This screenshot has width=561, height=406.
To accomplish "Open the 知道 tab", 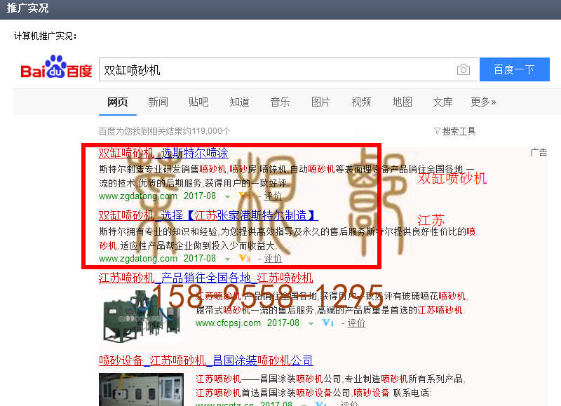I will click(239, 102).
